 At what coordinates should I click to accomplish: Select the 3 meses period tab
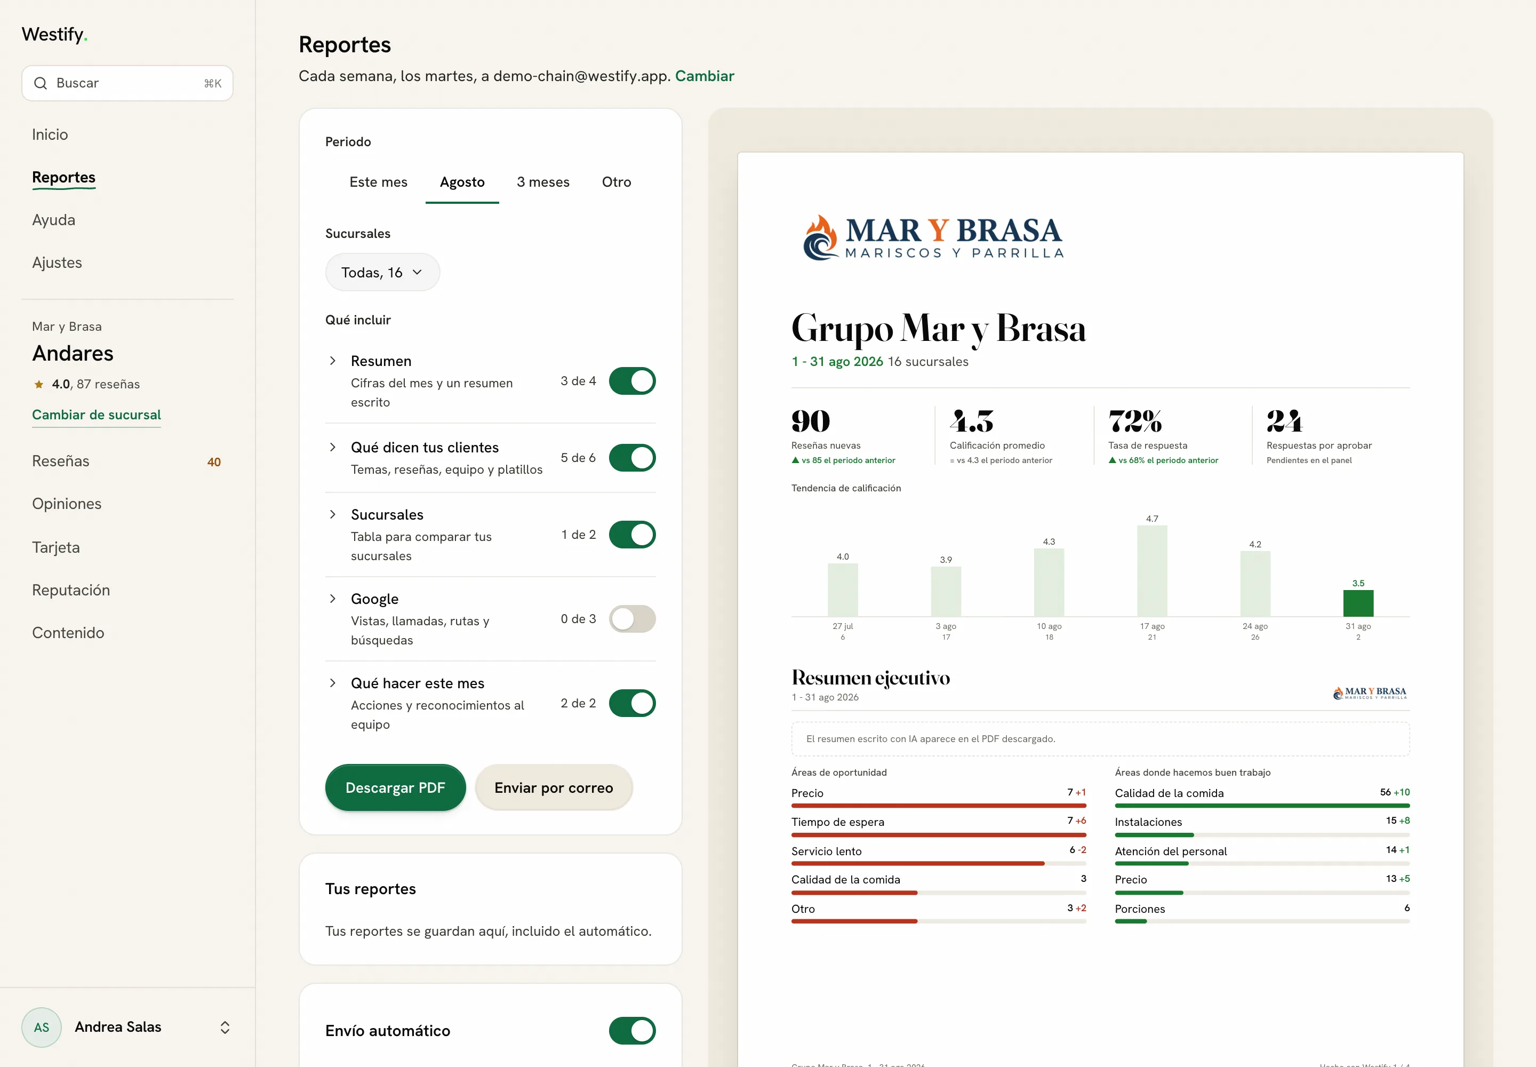pos(543,182)
